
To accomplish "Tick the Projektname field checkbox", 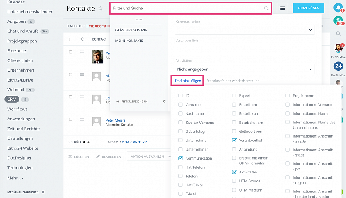I will 288,96.
